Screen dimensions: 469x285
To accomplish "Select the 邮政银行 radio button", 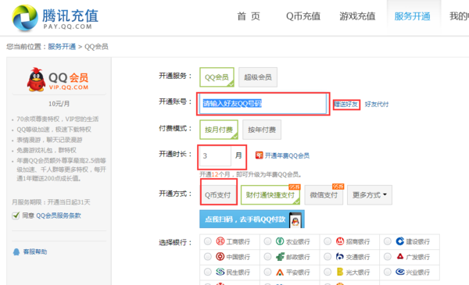I will tap(267, 256).
